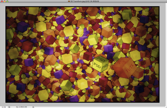Click the right PSD-labeled face of the green cube
This screenshot has width=167, height=108.
(x=105, y=66)
